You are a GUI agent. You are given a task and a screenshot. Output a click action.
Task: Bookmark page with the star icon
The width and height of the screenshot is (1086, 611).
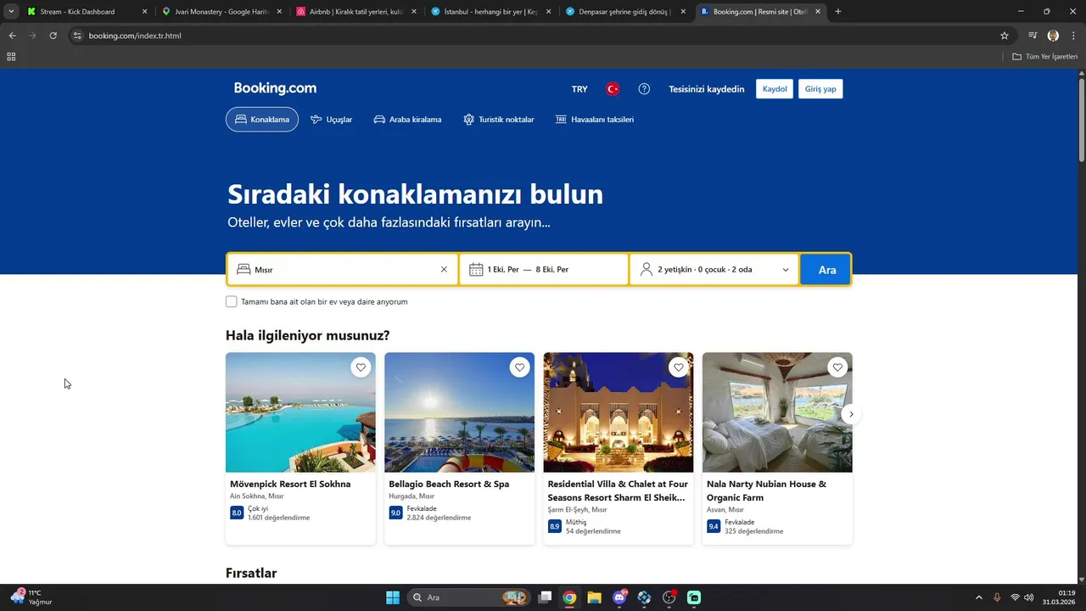click(1005, 36)
